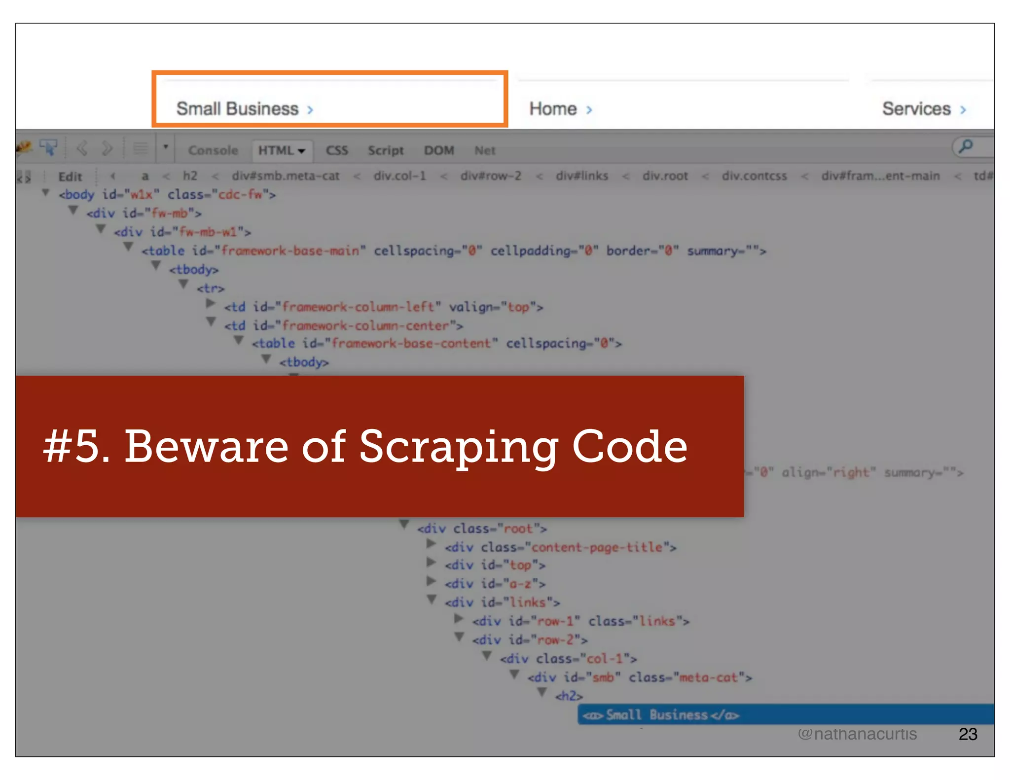Select the div.root breadcrumb
1010x780 pixels.
[665, 176]
